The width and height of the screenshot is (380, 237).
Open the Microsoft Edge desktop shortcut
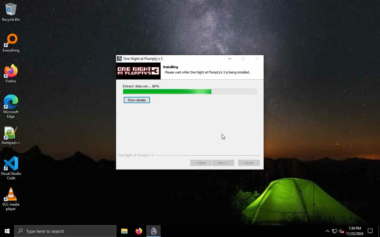(x=11, y=107)
